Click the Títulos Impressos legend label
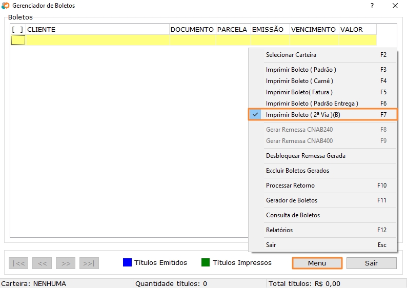The image size is (407, 288). [242, 262]
